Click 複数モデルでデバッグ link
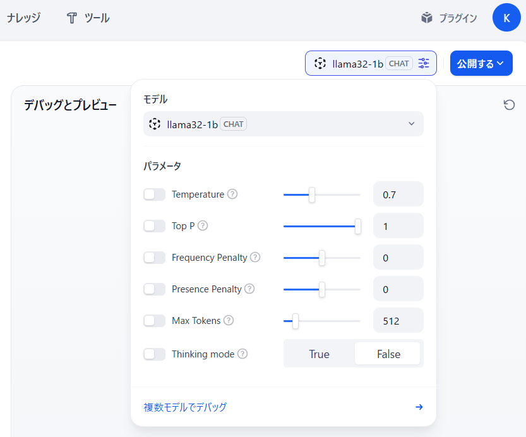Viewport: 526px width, 437px height. (185, 407)
